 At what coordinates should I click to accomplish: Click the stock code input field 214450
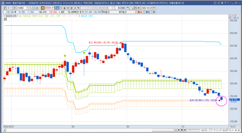click(21, 8)
